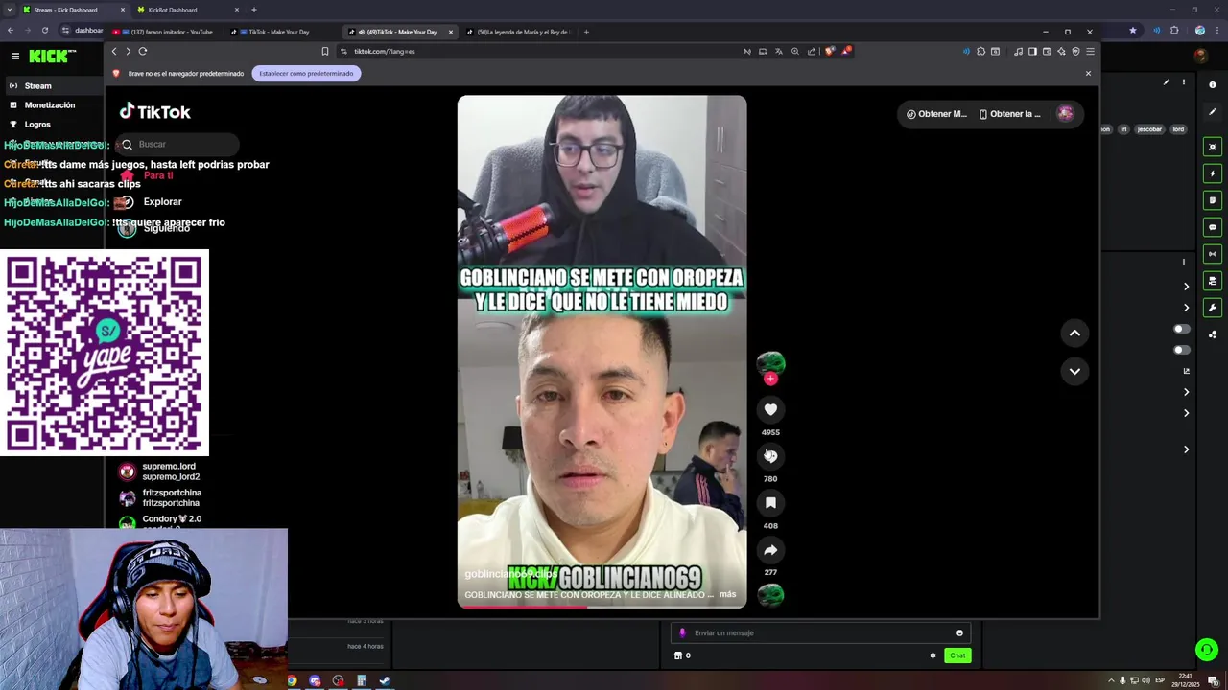
Task: Reload the Brave browser page
Action: tap(142, 51)
